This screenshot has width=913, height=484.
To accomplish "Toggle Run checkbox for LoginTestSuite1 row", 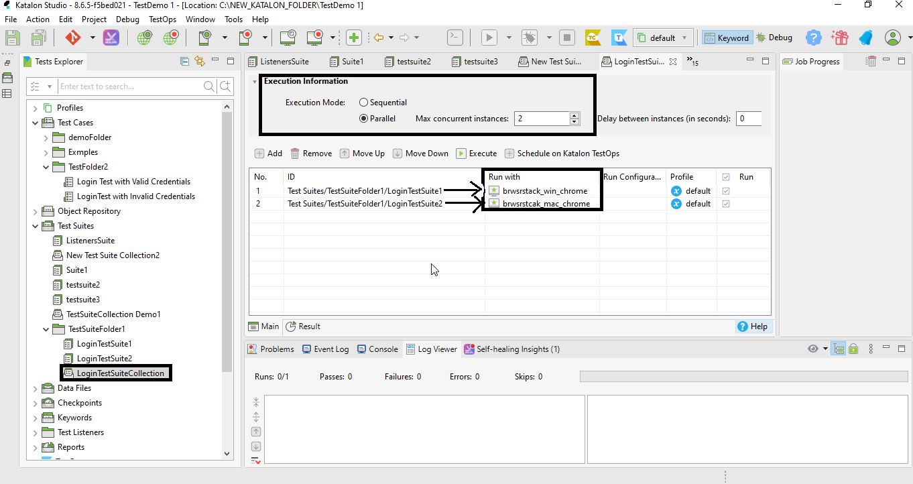I will [x=726, y=191].
